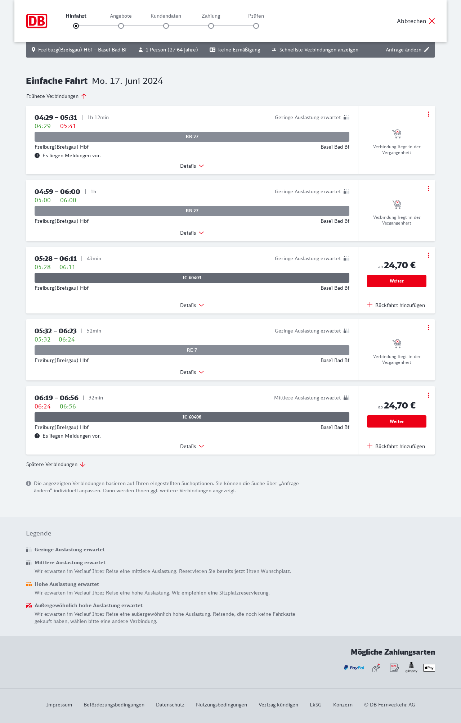Click the red X cancel icon
The width and height of the screenshot is (461, 723).
[432, 21]
